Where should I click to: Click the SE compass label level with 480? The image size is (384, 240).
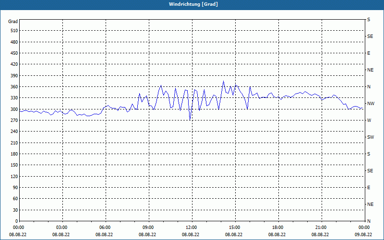(x=370, y=36)
